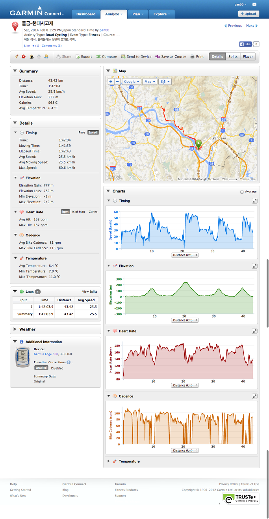Zoom in the map with plus button

(x=111, y=82)
